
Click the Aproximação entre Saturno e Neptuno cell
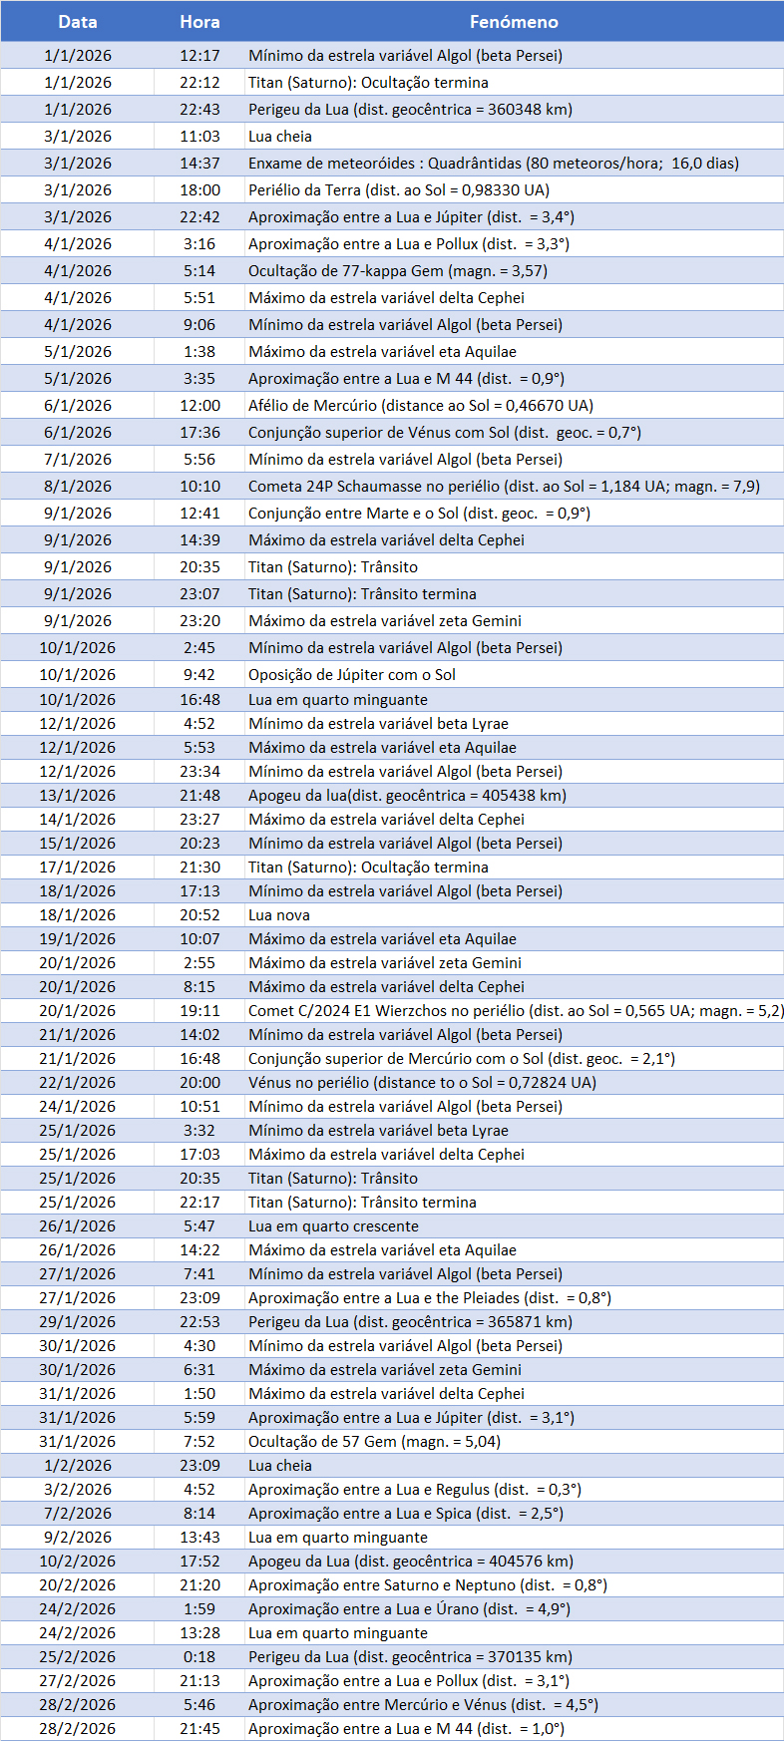coord(427,1584)
